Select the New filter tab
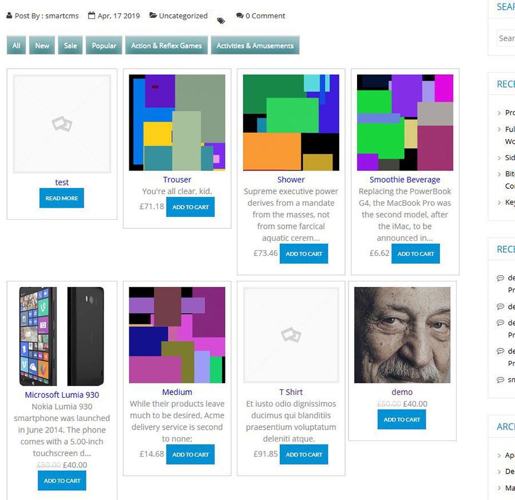Screen dimensions: 515x500 click(x=42, y=45)
